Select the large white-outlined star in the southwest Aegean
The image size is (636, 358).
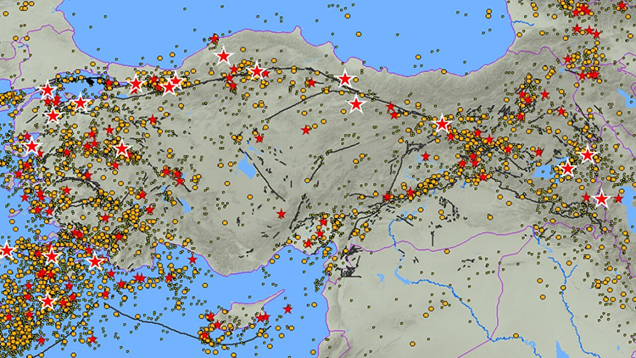pyautogui.click(x=48, y=301)
